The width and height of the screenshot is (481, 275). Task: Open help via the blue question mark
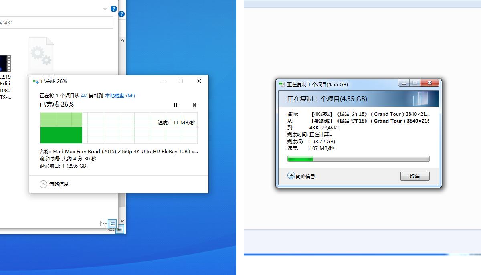113,8
